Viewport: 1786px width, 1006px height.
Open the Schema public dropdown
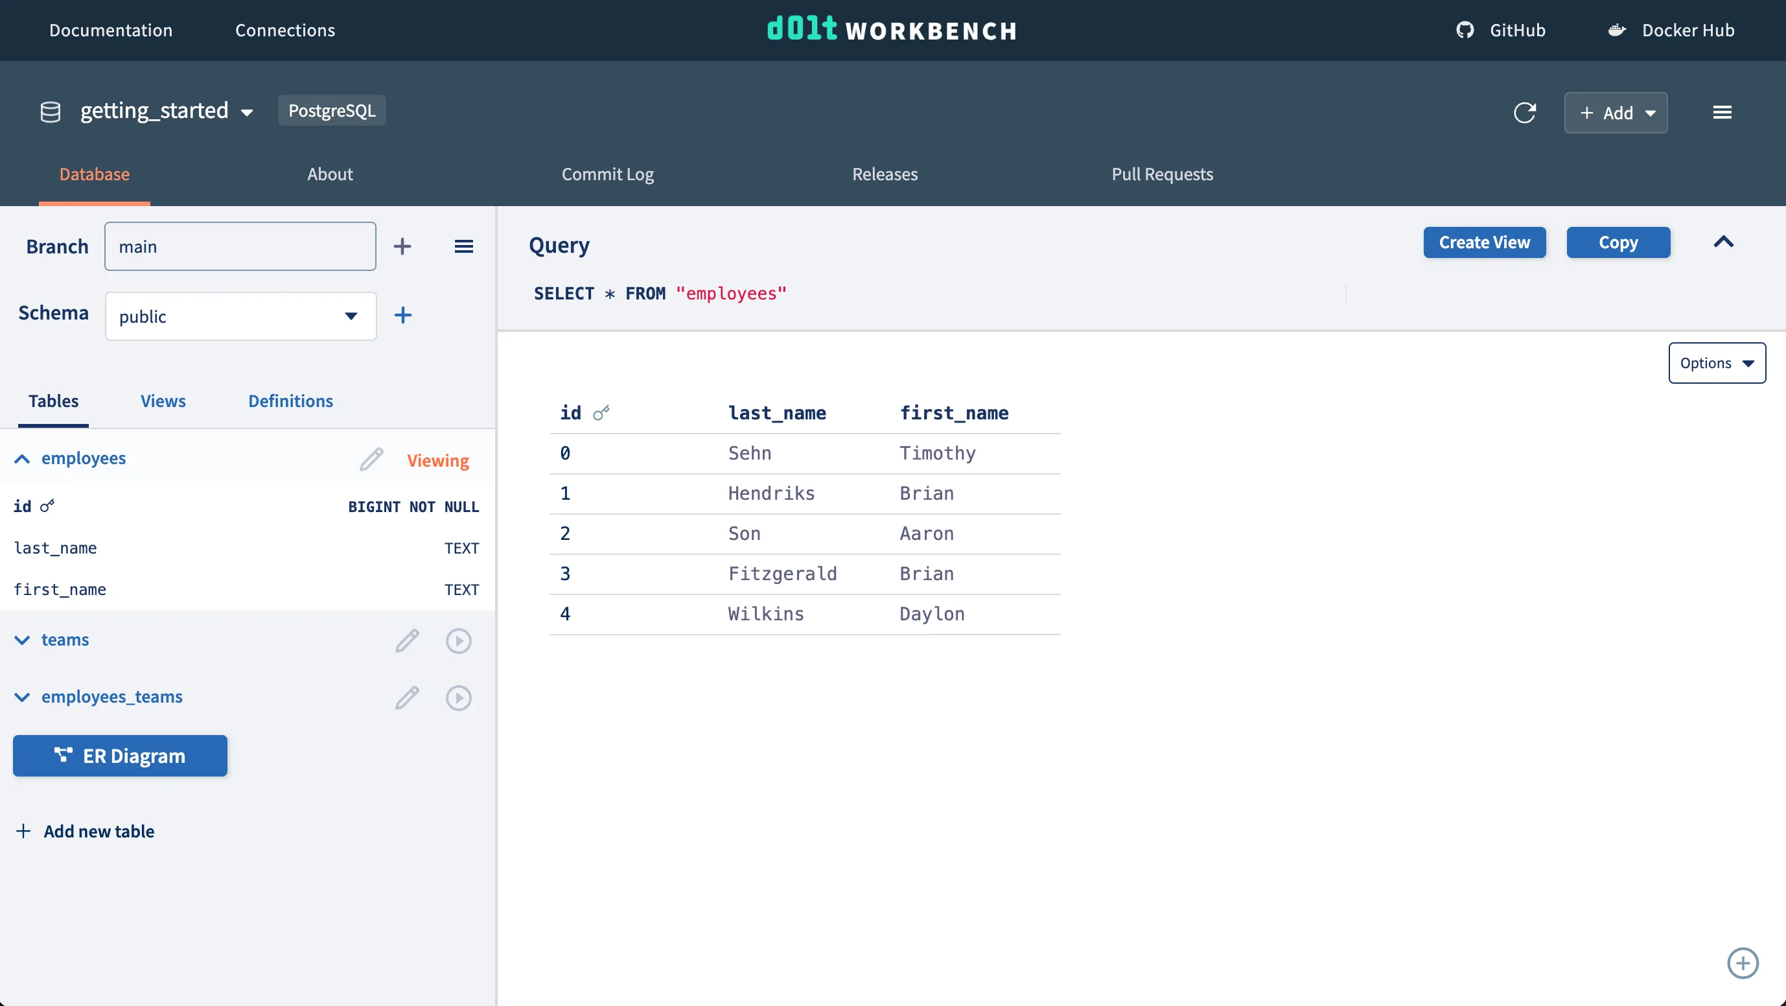[x=240, y=316]
